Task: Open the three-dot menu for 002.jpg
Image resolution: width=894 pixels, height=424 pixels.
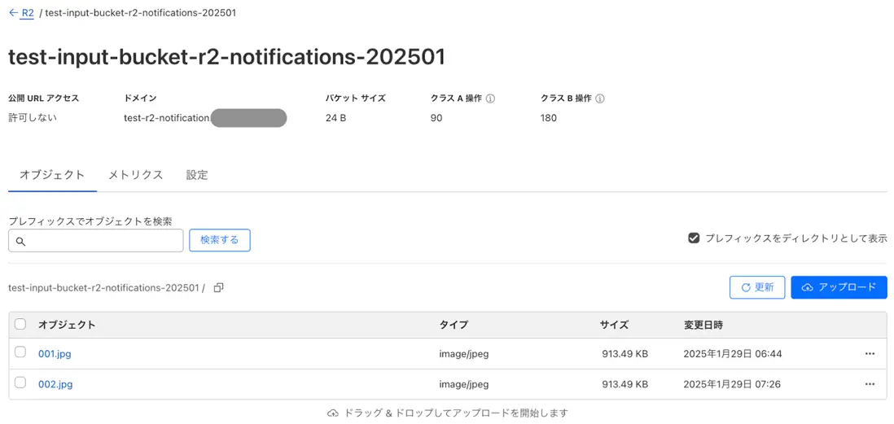Action: [870, 384]
